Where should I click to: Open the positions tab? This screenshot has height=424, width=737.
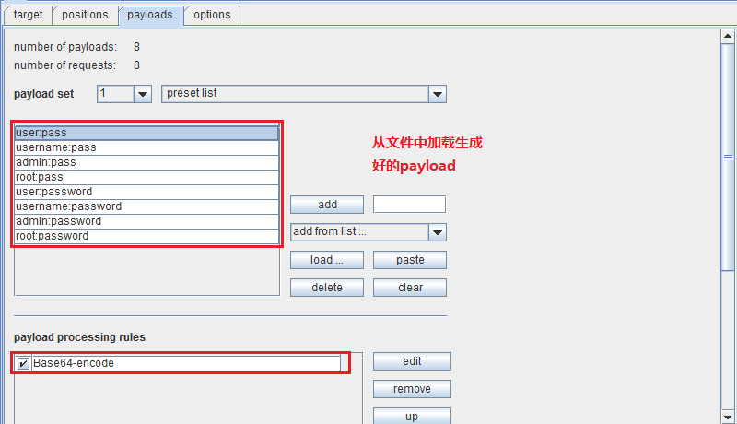pyautogui.click(x=85, y=15)
